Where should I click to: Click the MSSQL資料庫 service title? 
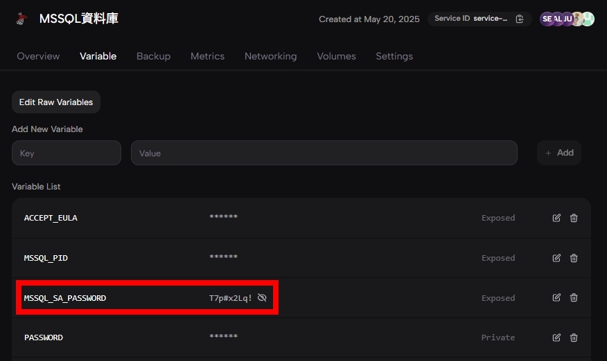tap(79, 19)
